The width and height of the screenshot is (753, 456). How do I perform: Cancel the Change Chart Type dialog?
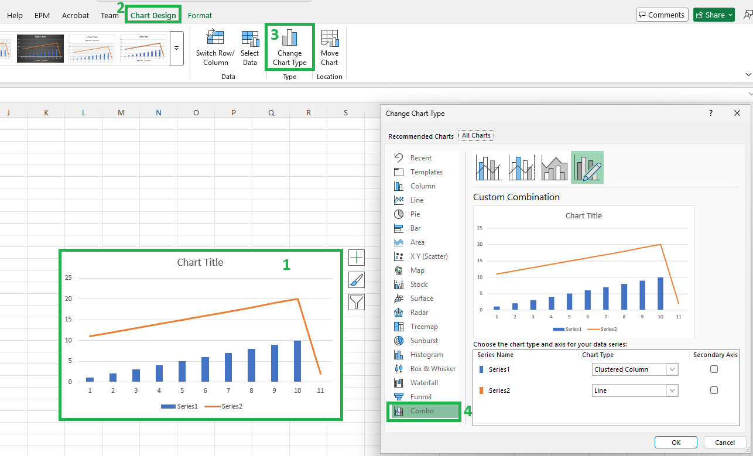(x=725, y=443)
